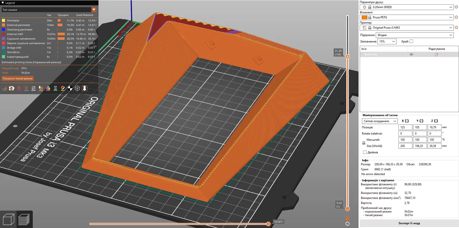The width and height of the screenshot is (459, 228).
Task: Toggle Overhang perimeter blue feature visibility
Action: [x=3, y=30]
